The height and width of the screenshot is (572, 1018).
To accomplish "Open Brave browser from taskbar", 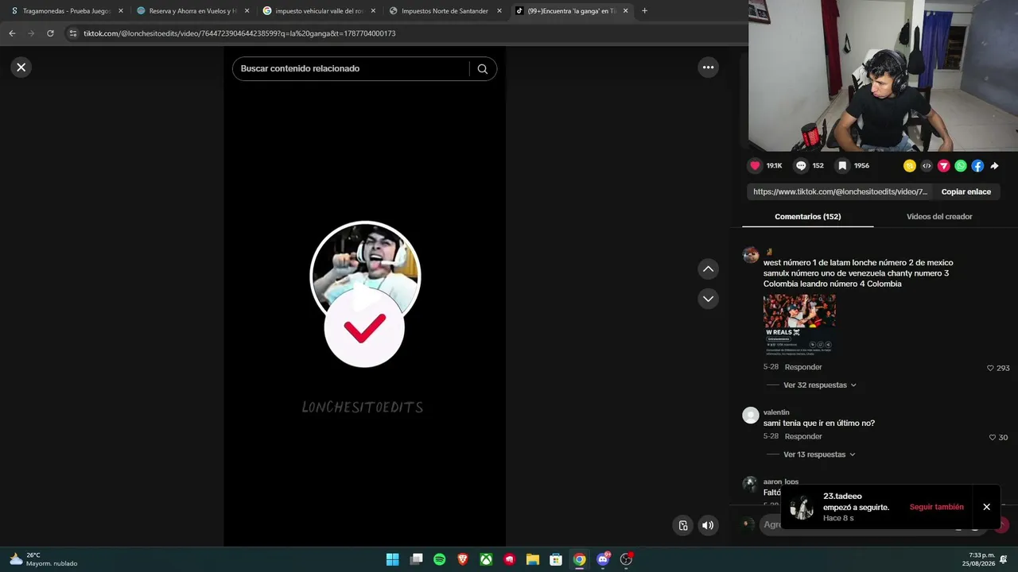I will pyautogui.click(x=463, y=559).
